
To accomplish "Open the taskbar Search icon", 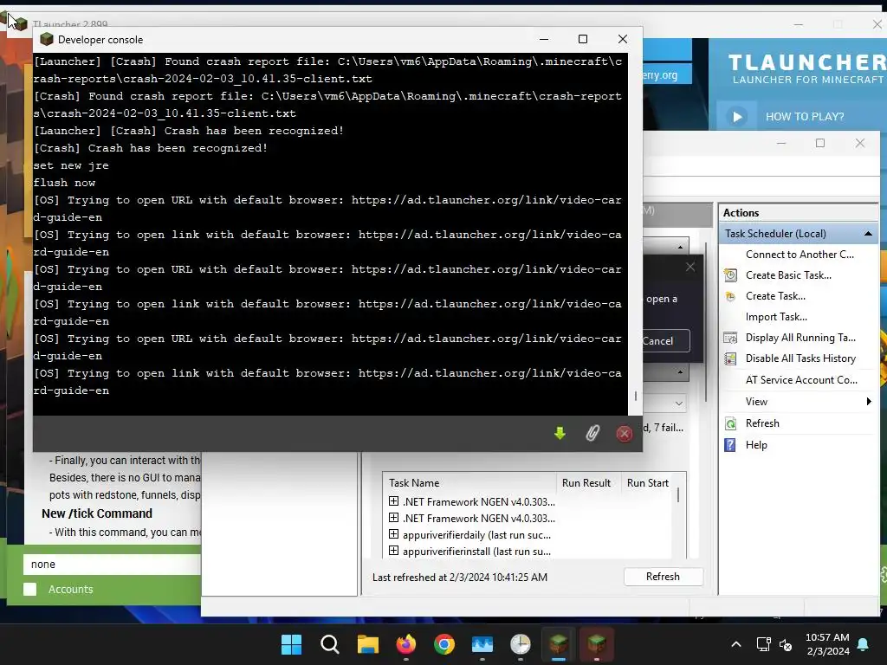I will point(330,644).
